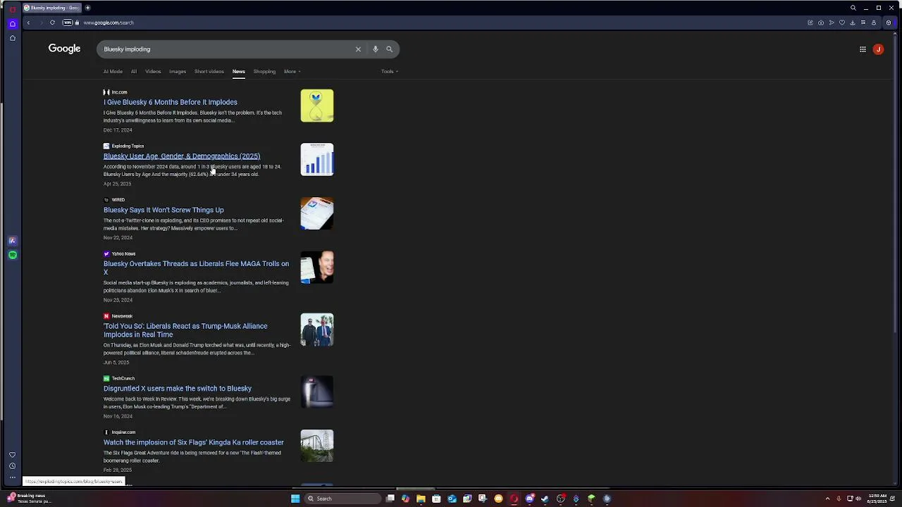The width and height of the screenshot is (902, 507).
Task: Click the Newsweek Trump-Musk thumbnail
Action: pos(317,330)
